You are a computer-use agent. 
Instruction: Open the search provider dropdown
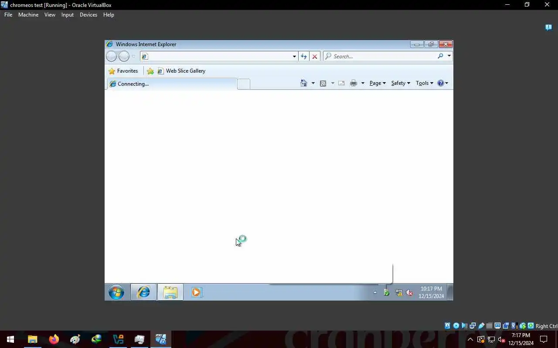click(449, 56)
